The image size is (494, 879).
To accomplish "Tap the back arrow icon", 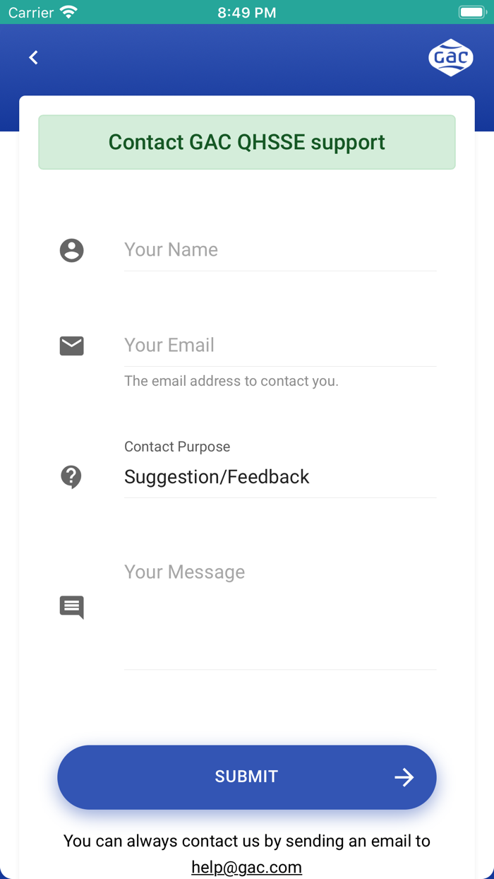I will click(x=33, y=58).
